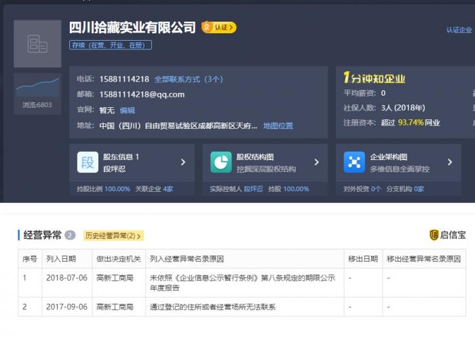Click the 股东信息 shareholder icon
The image size is (475, 337).
88,162
